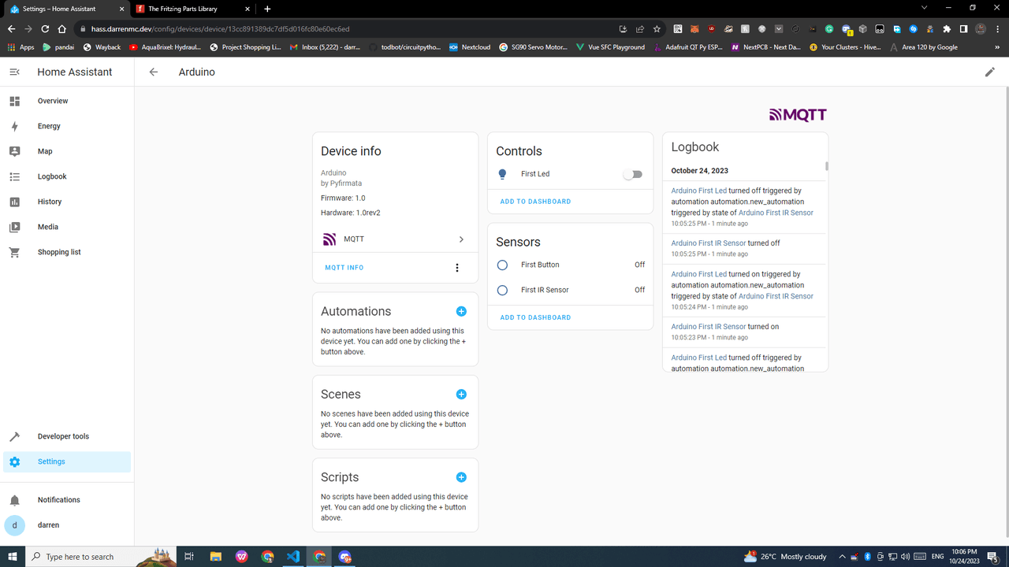Click the pencil edit icon for Arduino device
The image size is (1009, 567).
(989, 72)
